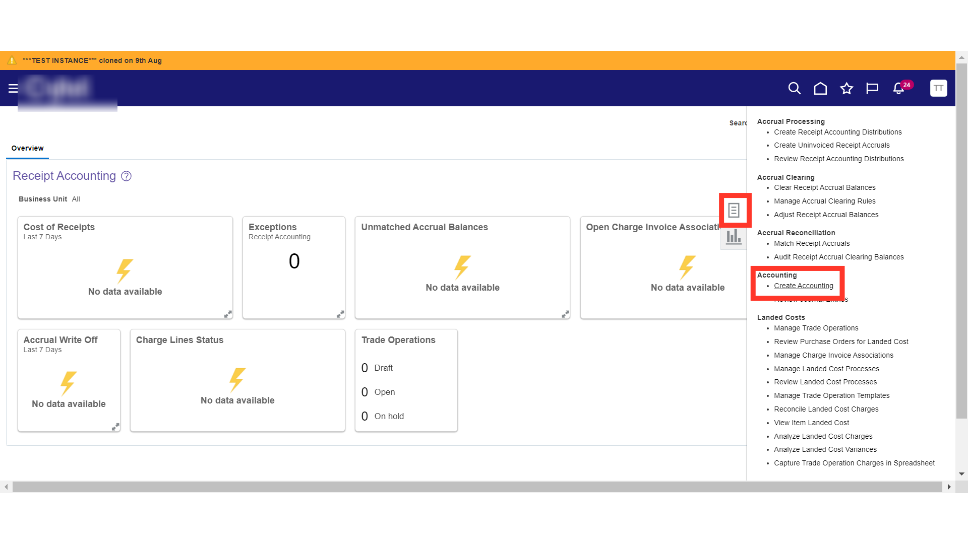Open the search magnifier icon

point(795,88)
